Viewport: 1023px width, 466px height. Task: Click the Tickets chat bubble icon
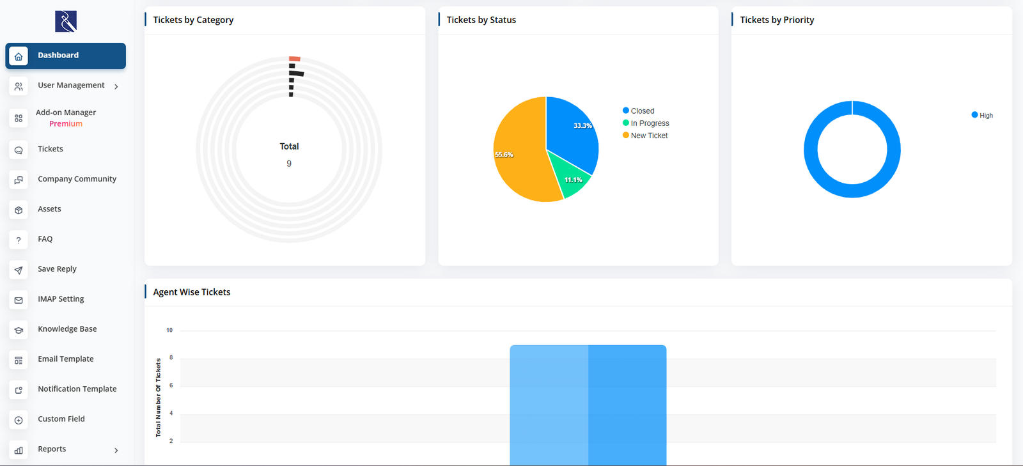point(19,150)
